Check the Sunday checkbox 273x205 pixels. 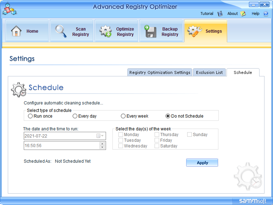coord(189,135)
